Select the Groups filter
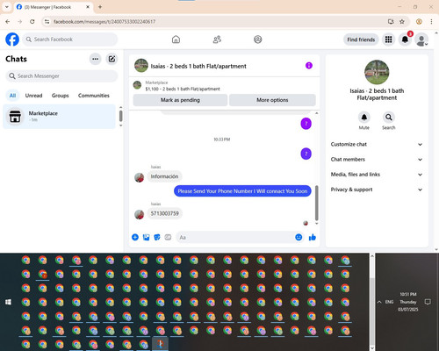 tap(60, 96)
